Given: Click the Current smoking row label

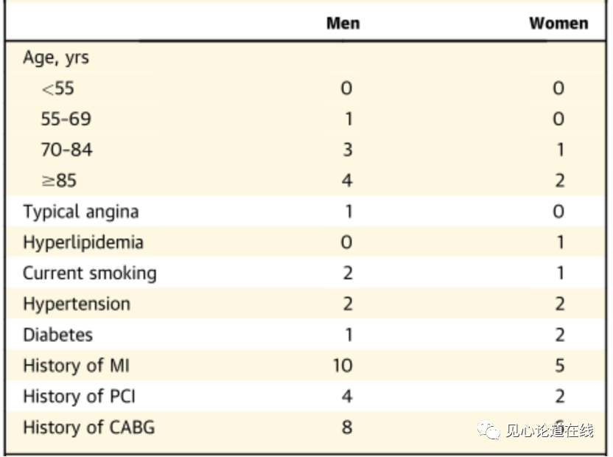Looking at the screenshot, I should (x=89, y=273).
